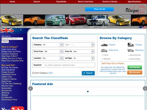Open Lost Marques in the gray menu bar
147x110 pixels.
(x=67, y=27)
